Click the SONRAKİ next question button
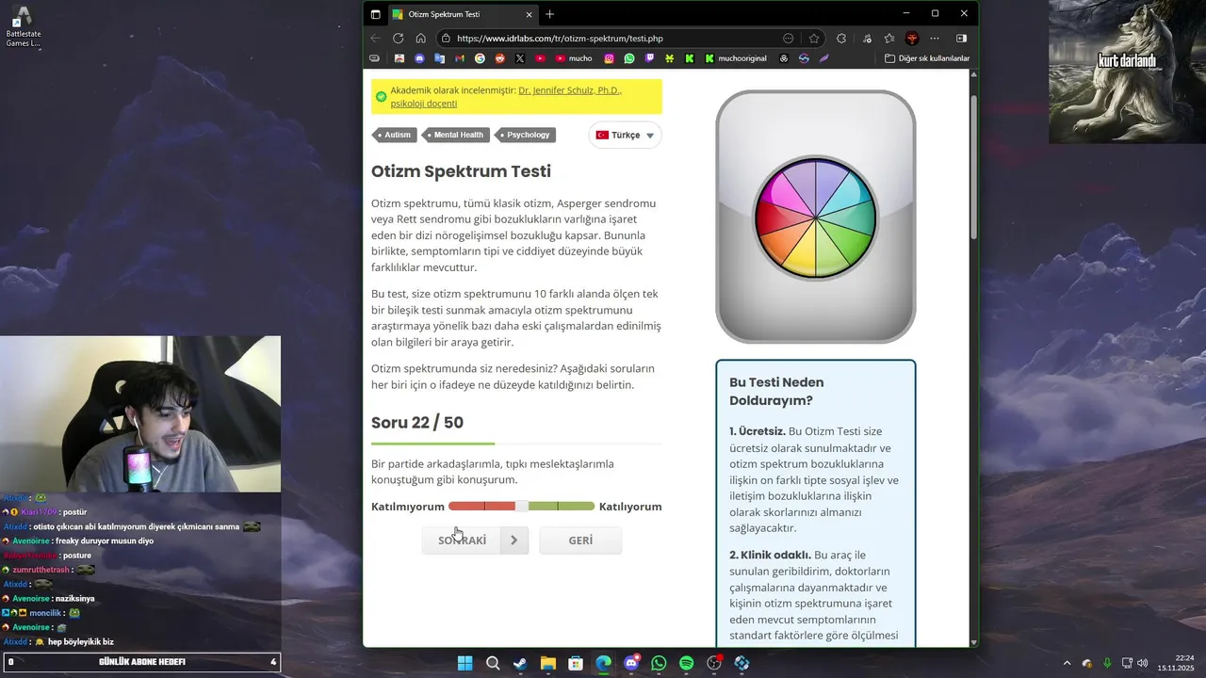Image resolution: width=1206 pixels, height=678 pixels. 475,541
